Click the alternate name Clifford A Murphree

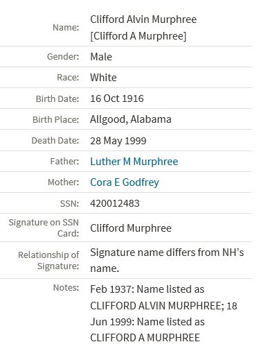click(138, 36)
